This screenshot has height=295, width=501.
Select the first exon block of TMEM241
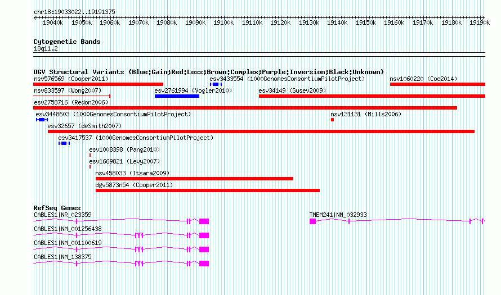[x=313, y=221]
